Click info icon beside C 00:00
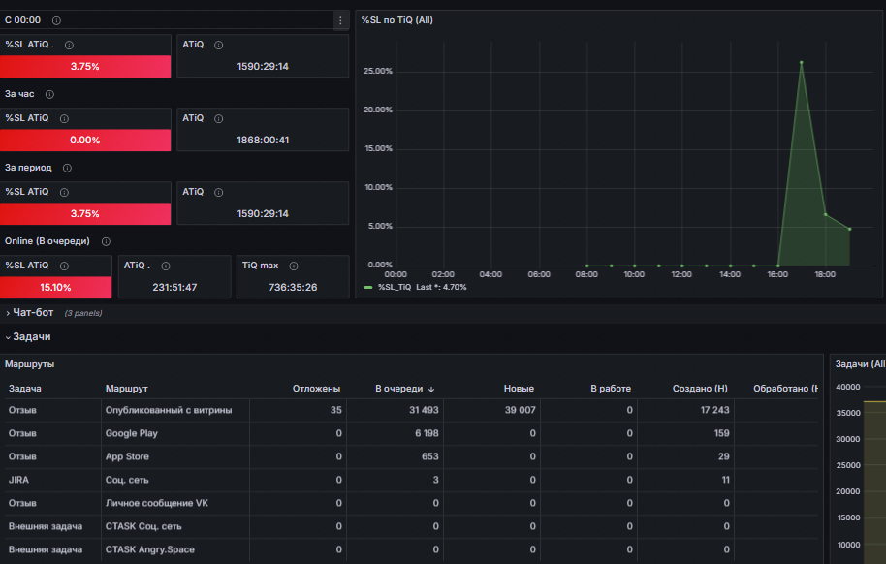The height and width of the screenshot is (564, 886). tap(56, 21)
